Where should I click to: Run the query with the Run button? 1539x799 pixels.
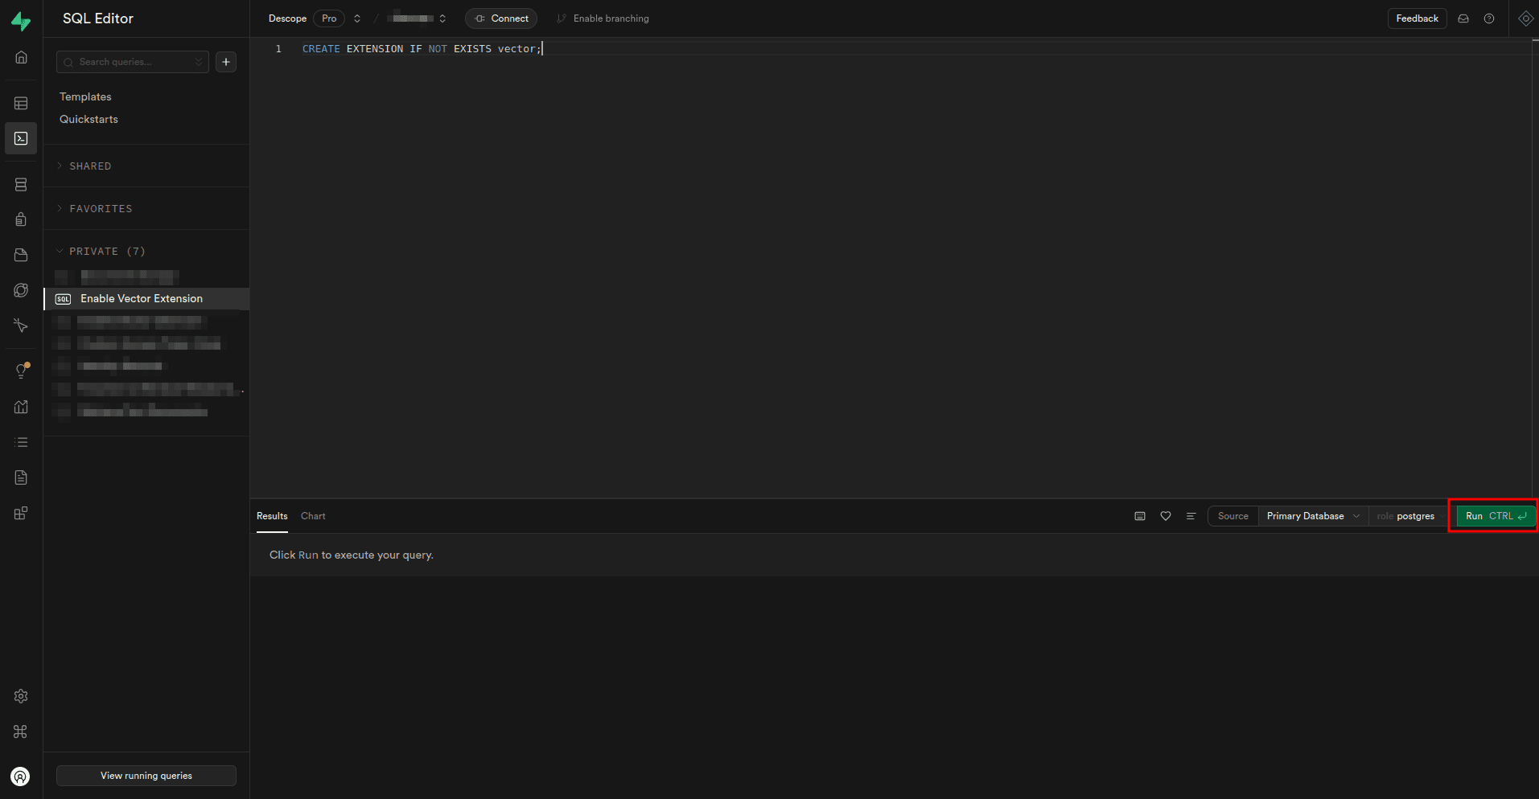tap(1495, 516)
